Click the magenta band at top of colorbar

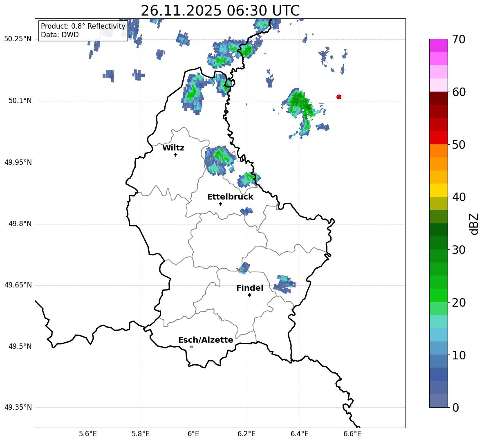click(x=439, y=45)
